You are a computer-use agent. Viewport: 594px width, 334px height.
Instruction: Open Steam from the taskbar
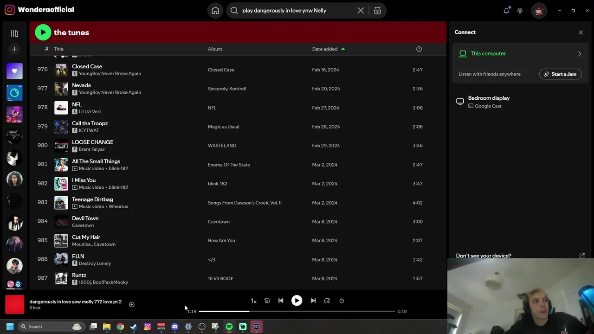point(134,327)
